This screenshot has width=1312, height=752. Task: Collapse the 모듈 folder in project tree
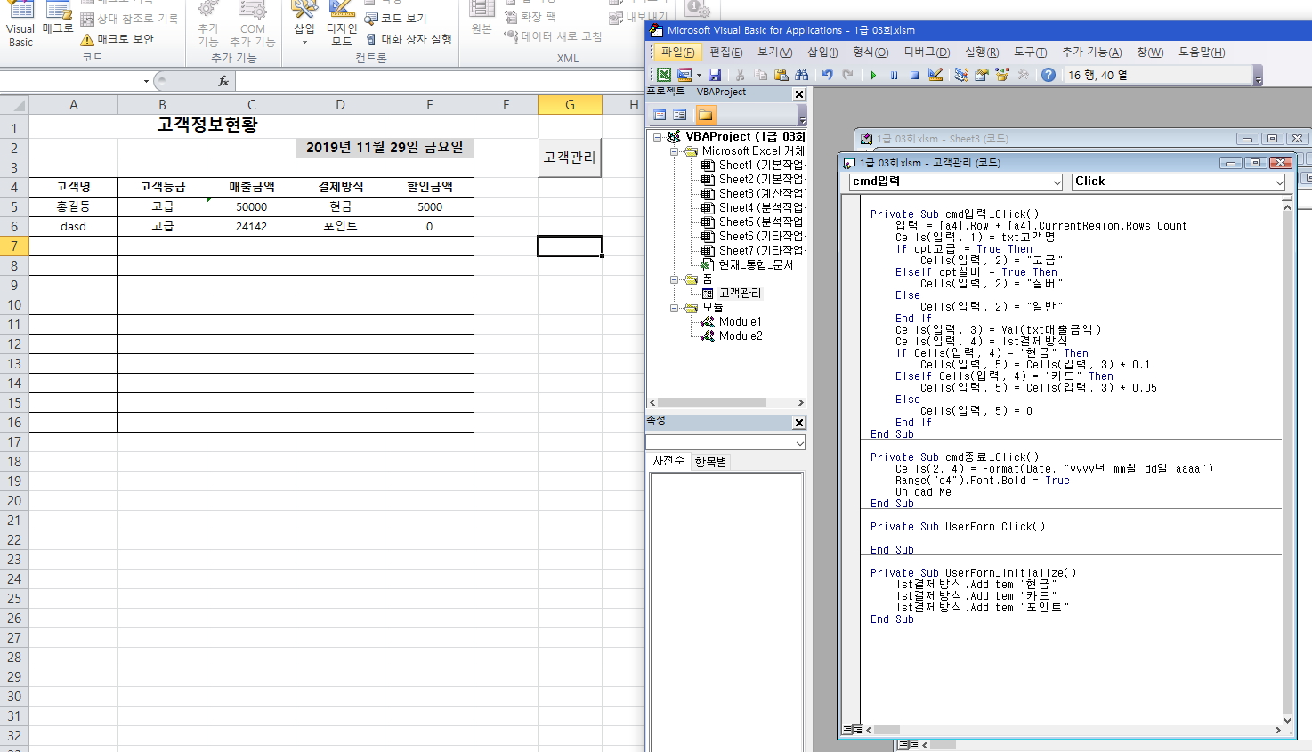[x=676, y=308]
